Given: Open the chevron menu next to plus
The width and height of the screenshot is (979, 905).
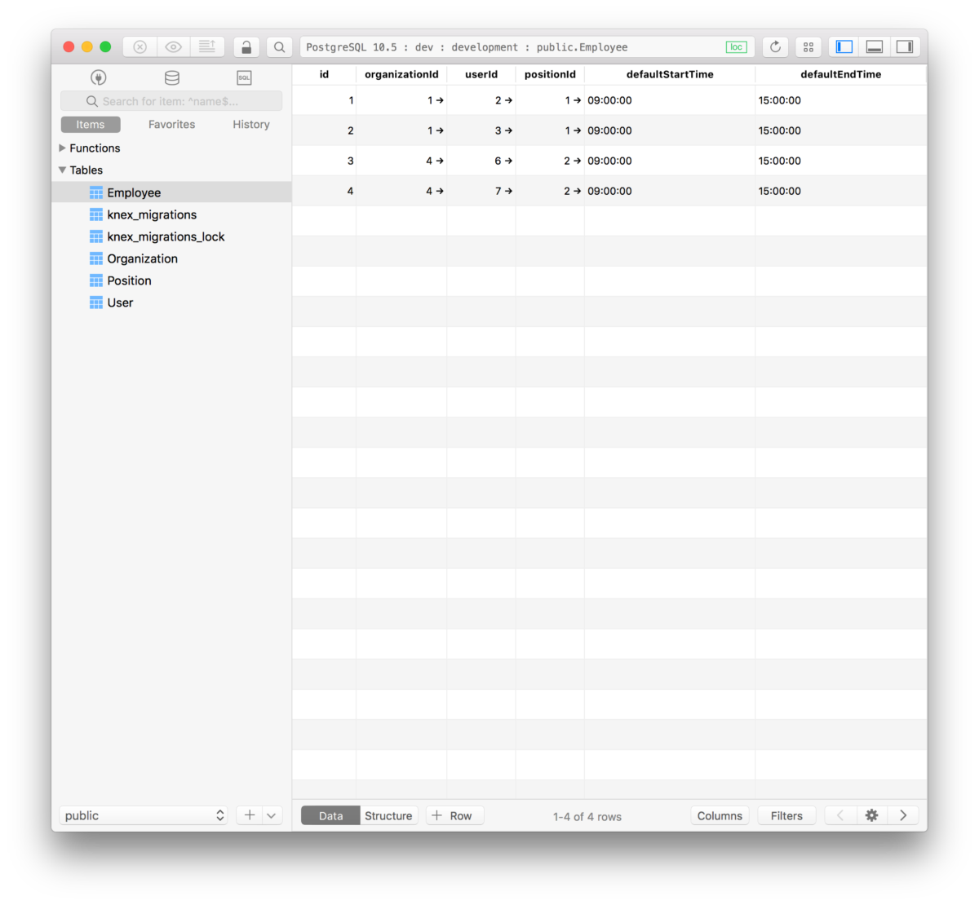Looking at the screenshot, I should click(x=272, y=815).
